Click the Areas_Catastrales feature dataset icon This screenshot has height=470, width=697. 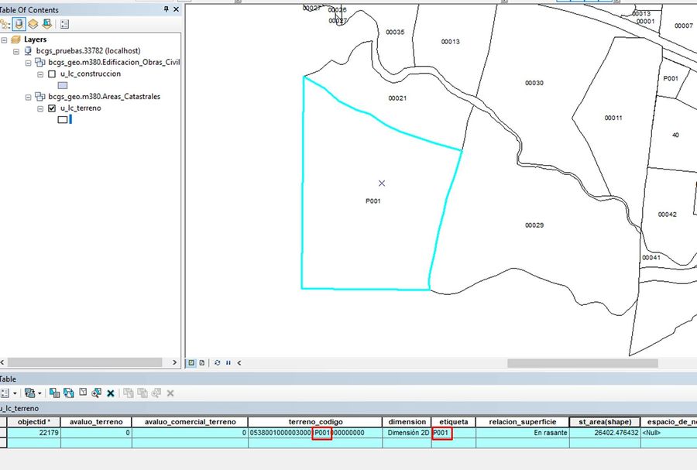point(40,96)
